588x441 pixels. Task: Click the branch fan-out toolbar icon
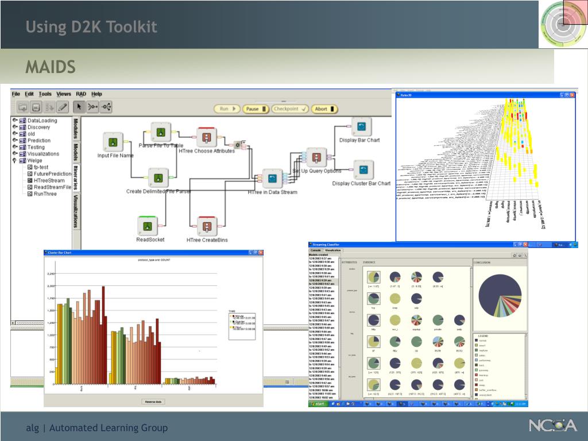point(106,107)
